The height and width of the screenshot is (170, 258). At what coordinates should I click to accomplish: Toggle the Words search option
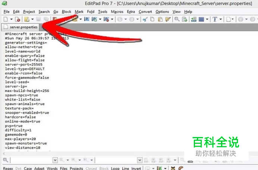[x=52, y=169]
